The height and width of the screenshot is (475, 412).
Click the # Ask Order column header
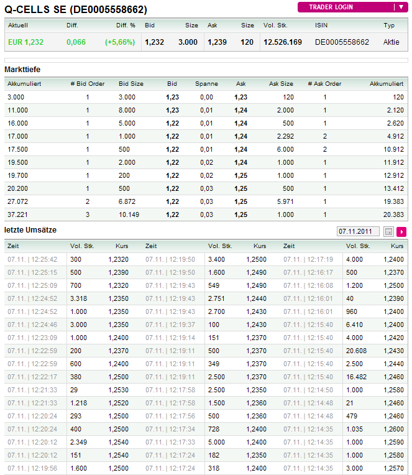coord(324,83)
